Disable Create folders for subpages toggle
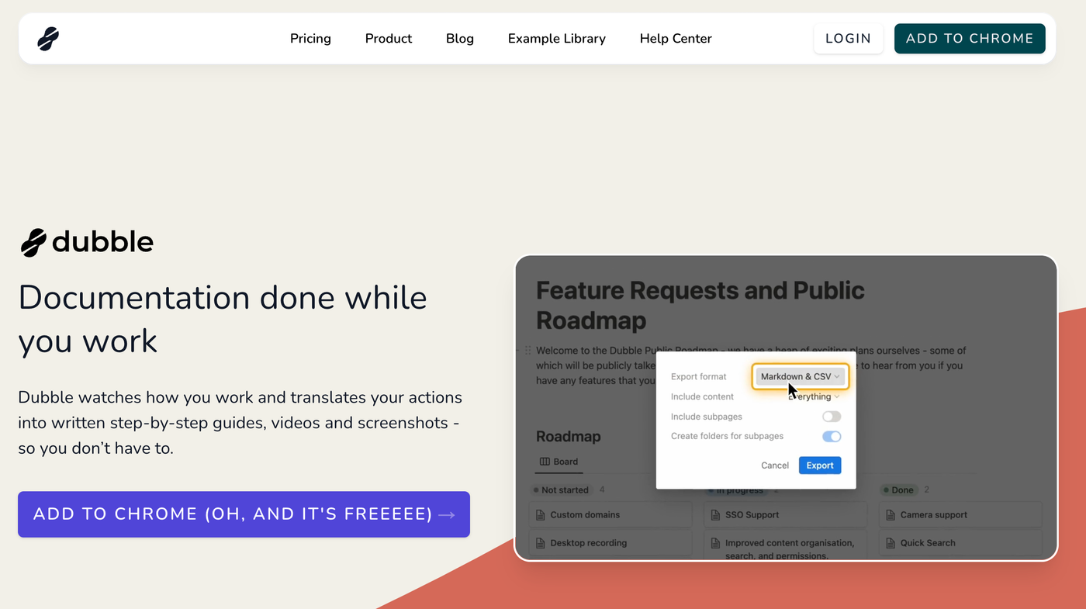 point(831,436)
